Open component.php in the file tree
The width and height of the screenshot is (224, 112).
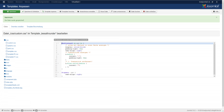[x=10, y=79]
